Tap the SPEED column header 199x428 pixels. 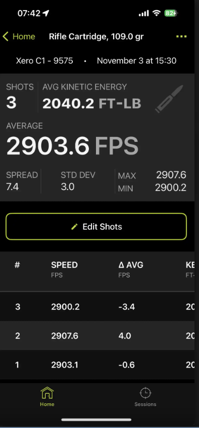tap(64, 265)
